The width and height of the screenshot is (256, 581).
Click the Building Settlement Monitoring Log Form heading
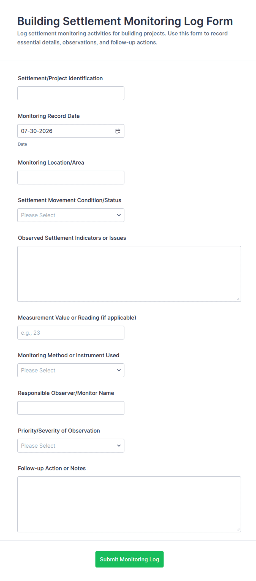coord(125,21)
